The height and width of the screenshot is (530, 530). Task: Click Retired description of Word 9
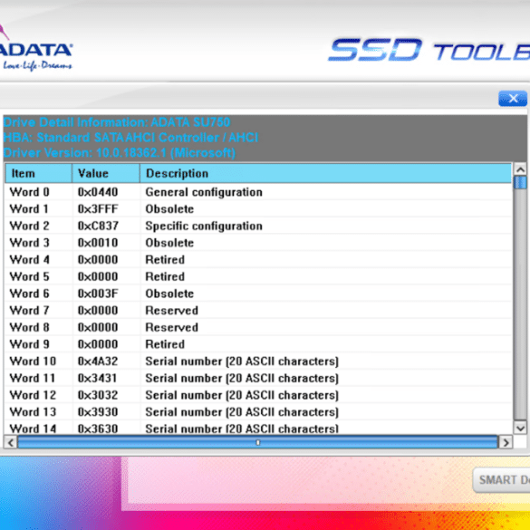pyautogui.click(x=165, y=344)
